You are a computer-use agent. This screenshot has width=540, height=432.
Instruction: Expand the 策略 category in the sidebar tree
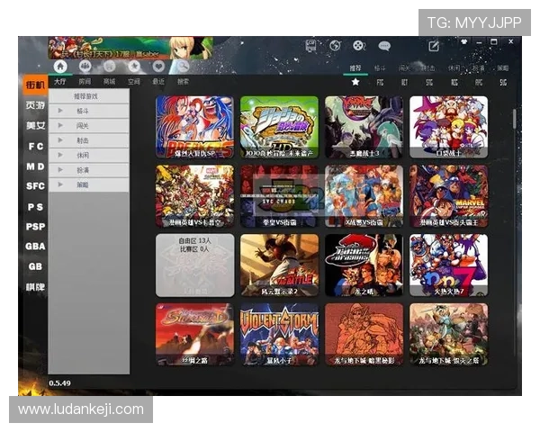(60, 184)
